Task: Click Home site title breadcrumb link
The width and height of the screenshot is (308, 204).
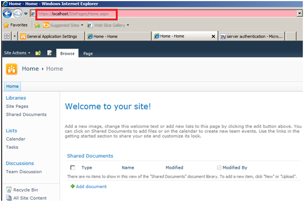Action: (x=30, y=69)
